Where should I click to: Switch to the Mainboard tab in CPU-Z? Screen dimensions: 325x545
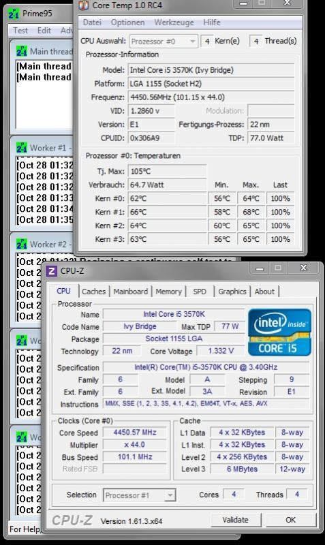pos(131,292)
